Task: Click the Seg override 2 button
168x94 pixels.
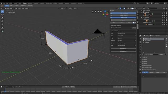Action: pyautogui.click(x=123, y=52)
